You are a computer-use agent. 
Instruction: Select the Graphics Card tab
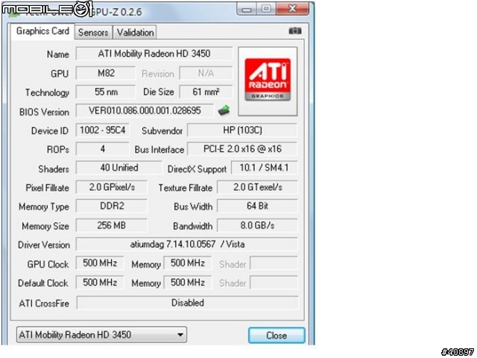pos(42,31)
